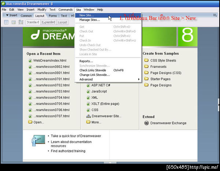Viewport: 220px width, 171px height.
Task: Click CSS Style Sheets folder icon
Action: [x=146, y=60]
